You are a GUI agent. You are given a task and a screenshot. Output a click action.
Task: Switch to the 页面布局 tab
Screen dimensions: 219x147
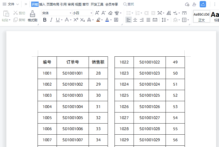pos(53,4)
